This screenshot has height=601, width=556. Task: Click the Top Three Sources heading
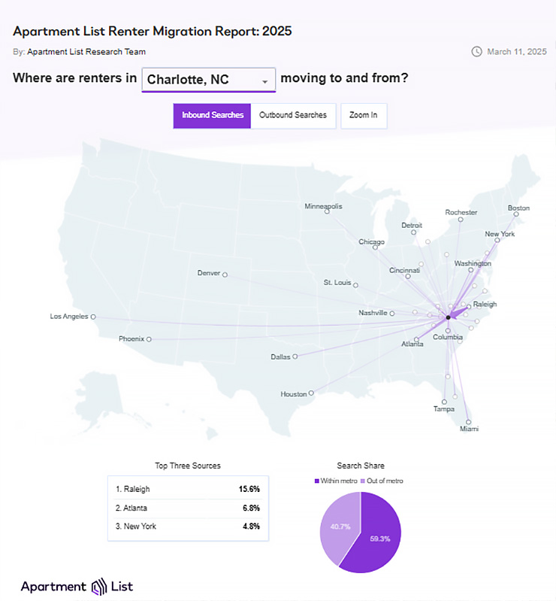click(188, 466)
